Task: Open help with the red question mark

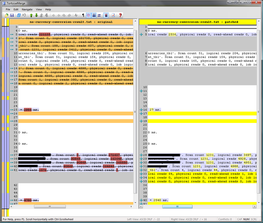Action: [x=120, y=15]
